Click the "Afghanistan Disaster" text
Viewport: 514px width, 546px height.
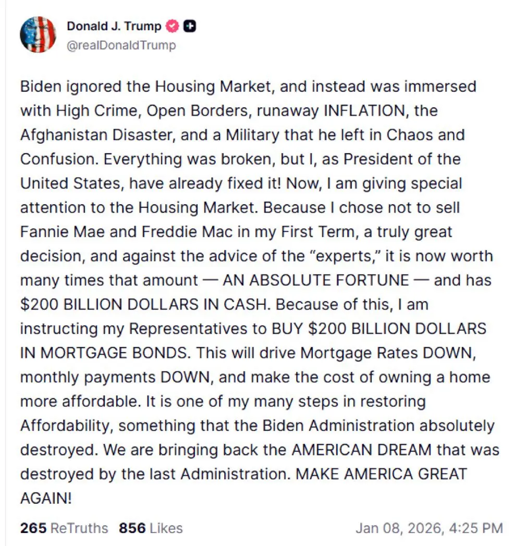click(99, 134)
